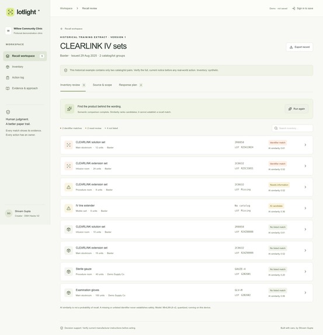Click the catalog code GLV-M
This screenshot has width=323, height=335.
tap(239, 290)
